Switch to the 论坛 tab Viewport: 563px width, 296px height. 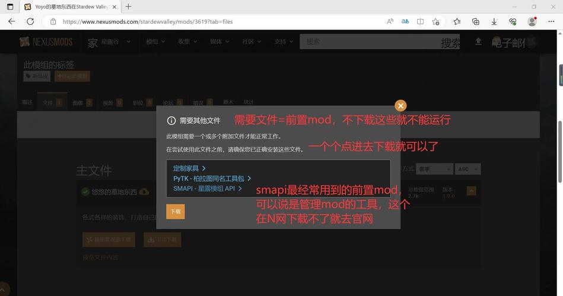pos(173,102)
